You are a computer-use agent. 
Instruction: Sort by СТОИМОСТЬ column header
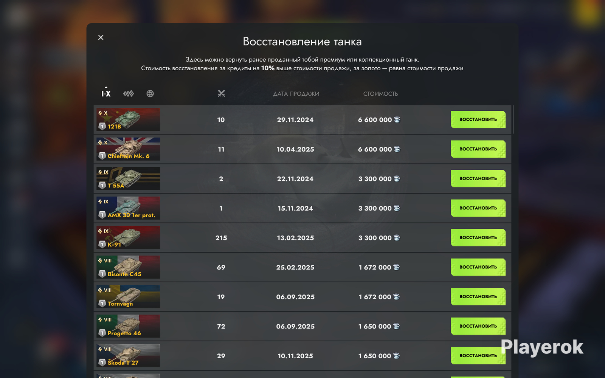[x=380, y=94]
